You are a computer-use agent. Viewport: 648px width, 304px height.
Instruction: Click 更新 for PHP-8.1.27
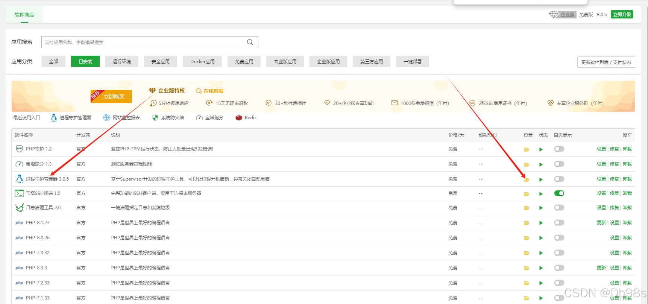(x=601, y=223)
